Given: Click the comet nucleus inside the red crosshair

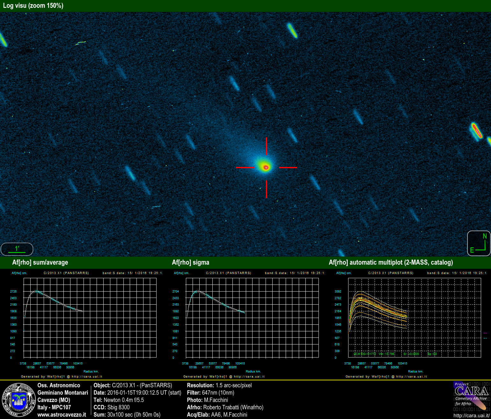Looking at the screenshot, I should tap(266, 167).
